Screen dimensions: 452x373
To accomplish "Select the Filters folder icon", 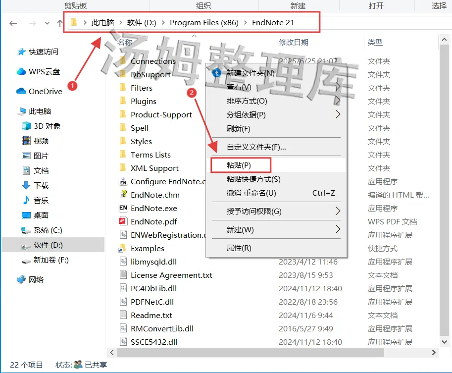I will pyautogui.click(x=123, y=87).
